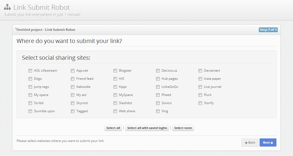Enable the Slashdot checkbox
293x156 pixels.
tap(115, 103)
